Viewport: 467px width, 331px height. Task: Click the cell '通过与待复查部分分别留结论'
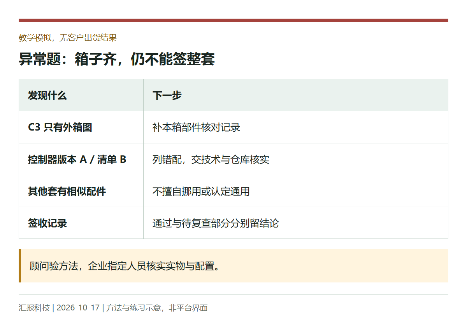pyautogui.click(x=295, y=223)
